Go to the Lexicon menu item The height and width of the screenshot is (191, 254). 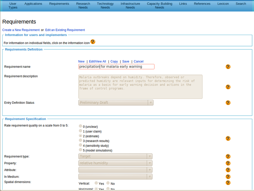click(223, 4)
